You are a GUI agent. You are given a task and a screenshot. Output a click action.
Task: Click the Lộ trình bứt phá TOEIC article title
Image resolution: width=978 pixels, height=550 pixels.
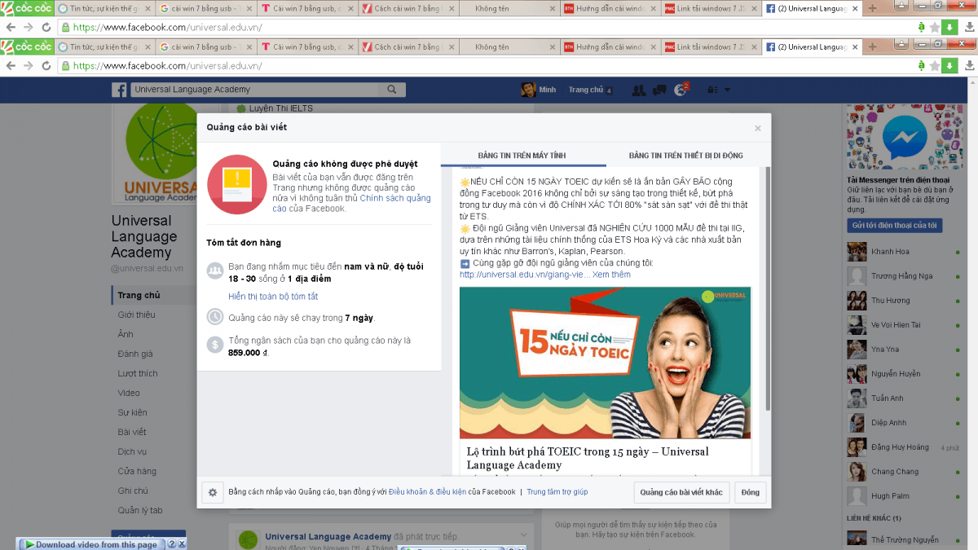(588, 458)
